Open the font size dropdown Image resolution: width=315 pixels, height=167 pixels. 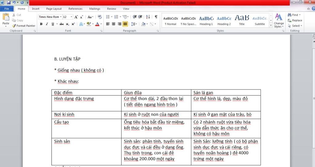coord(71,17)
